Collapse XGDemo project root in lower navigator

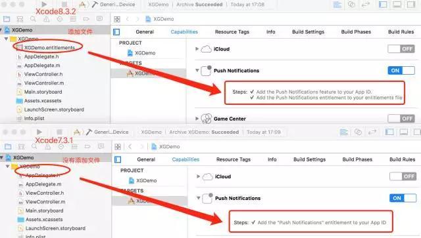tap(1, 157)
